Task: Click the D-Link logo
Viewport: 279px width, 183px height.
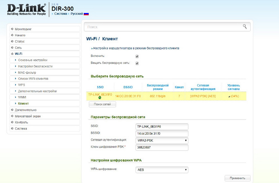Action: (27, 9)
